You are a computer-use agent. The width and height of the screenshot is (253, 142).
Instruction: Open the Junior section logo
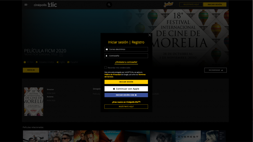[169, 4]
